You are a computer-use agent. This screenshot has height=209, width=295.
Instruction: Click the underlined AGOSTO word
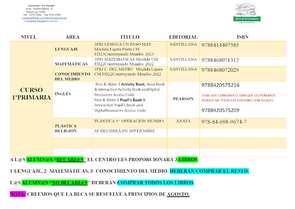coord(178,194)
